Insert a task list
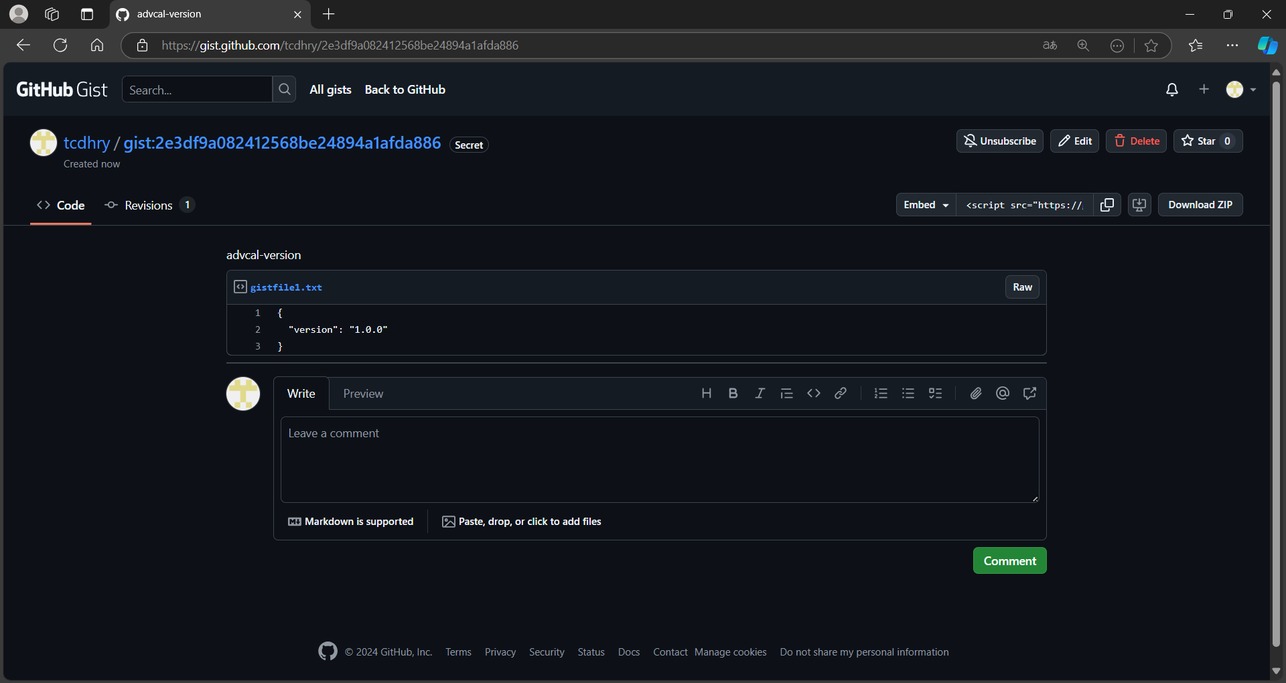The image size is (1286, 683). [935, 394]
